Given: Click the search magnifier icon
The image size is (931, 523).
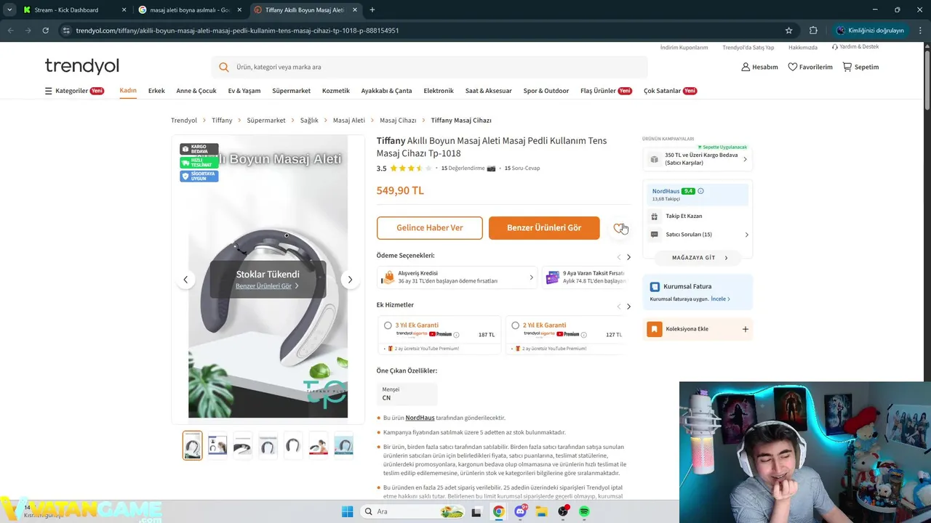Looking at the screenshot, I should click(x=224, y=67).
